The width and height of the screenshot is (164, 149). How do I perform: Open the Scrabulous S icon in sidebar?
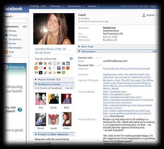click(6, 39)
